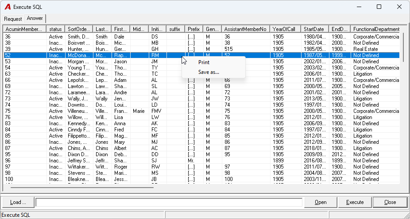This screenshot has height=219, width=410.
Task: Select the 'Wally' last name cell
Action: [x=102, y=99]
